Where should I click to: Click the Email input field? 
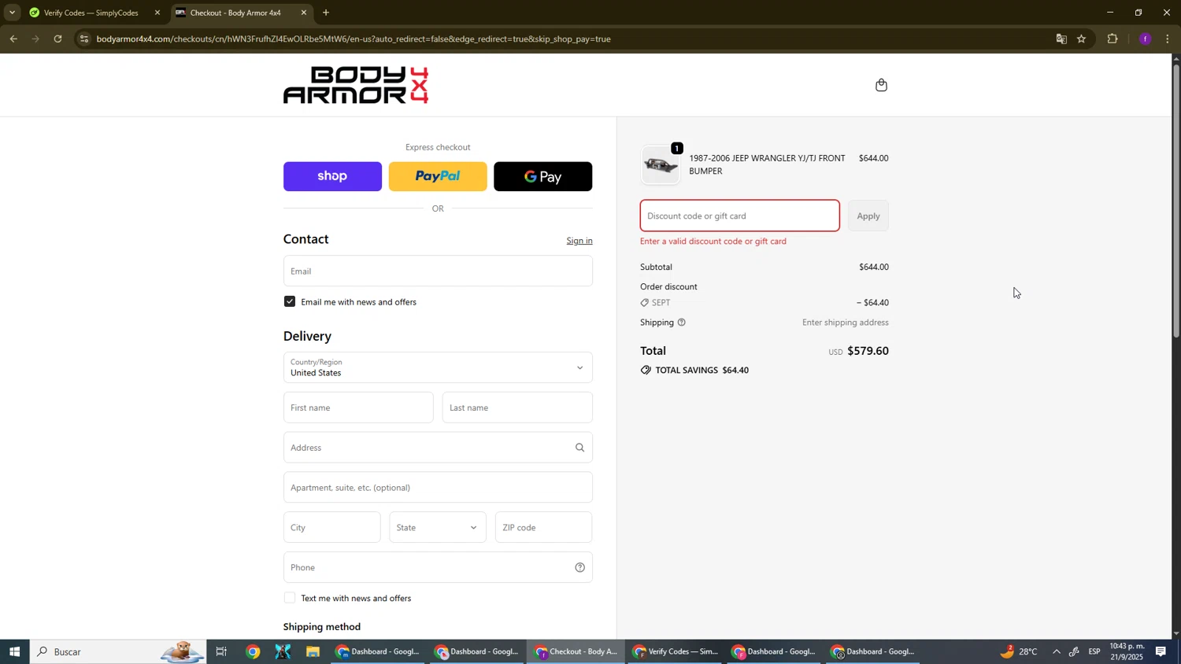(438, 271)
